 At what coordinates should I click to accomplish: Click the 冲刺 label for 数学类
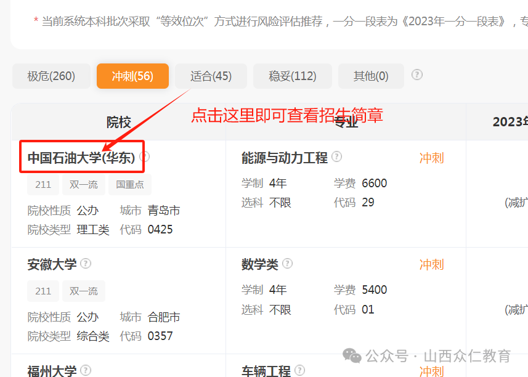431,264
